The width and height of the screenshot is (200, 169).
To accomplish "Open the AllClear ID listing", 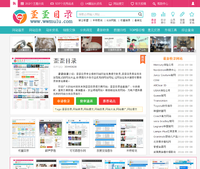I will click(160, 85).
